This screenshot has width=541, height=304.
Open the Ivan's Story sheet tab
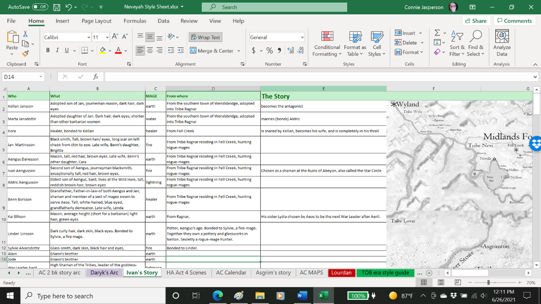[142, 272]
